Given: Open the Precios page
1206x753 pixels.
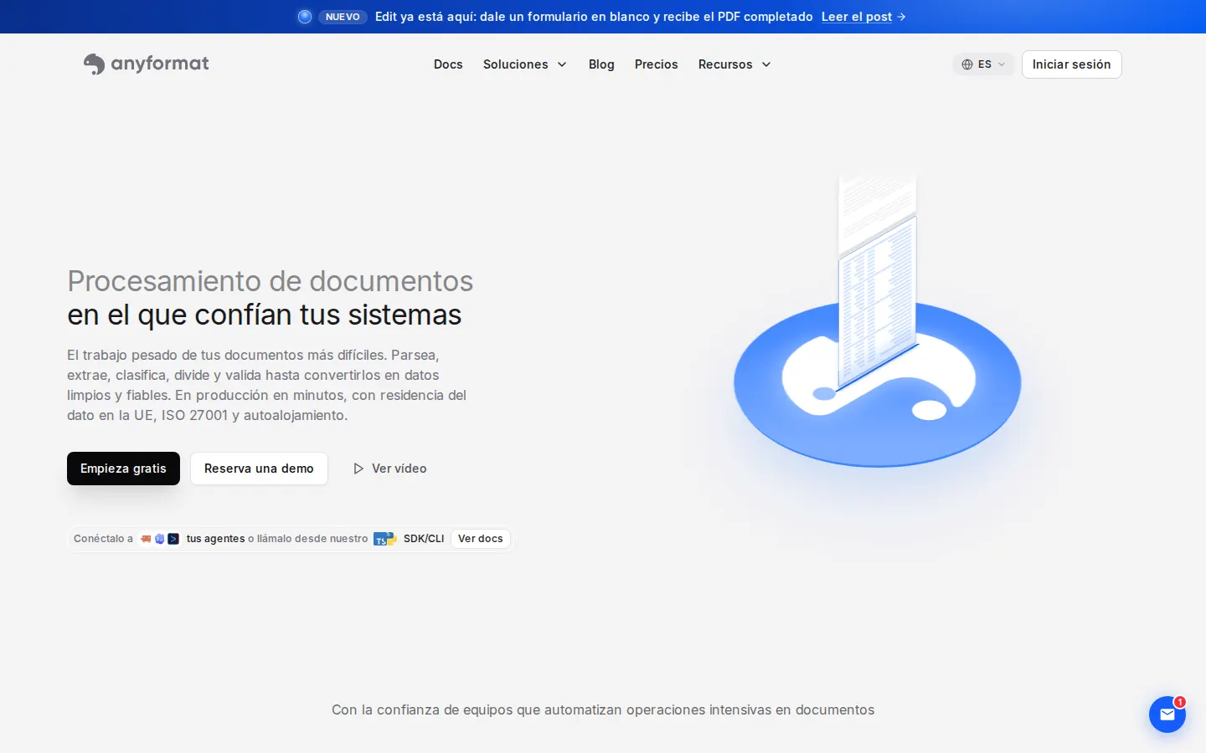Looking at the screenshot, I should pos(657,64).
